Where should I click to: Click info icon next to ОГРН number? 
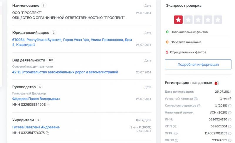tap(230, 133)
